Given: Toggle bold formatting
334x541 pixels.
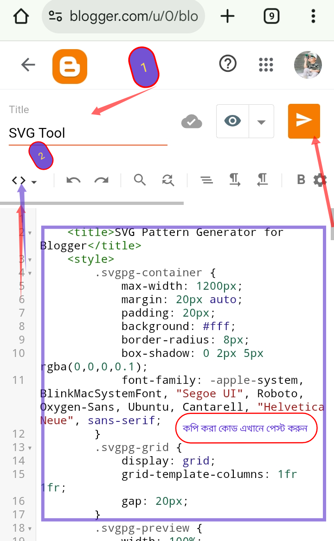Looking at the screenshot, I should (x=301, y=180).
